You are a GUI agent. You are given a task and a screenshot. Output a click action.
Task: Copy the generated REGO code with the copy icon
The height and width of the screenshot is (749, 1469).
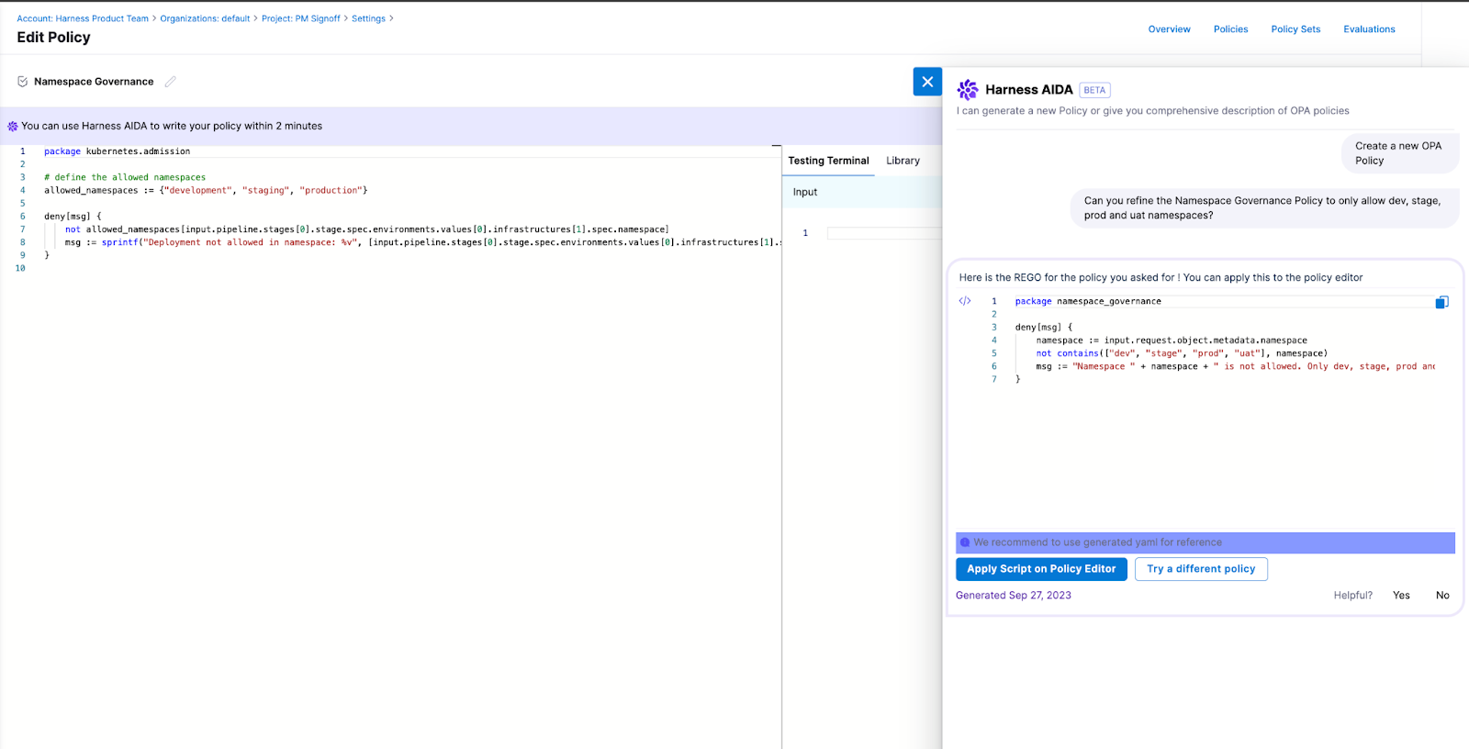click(1441, 302)
